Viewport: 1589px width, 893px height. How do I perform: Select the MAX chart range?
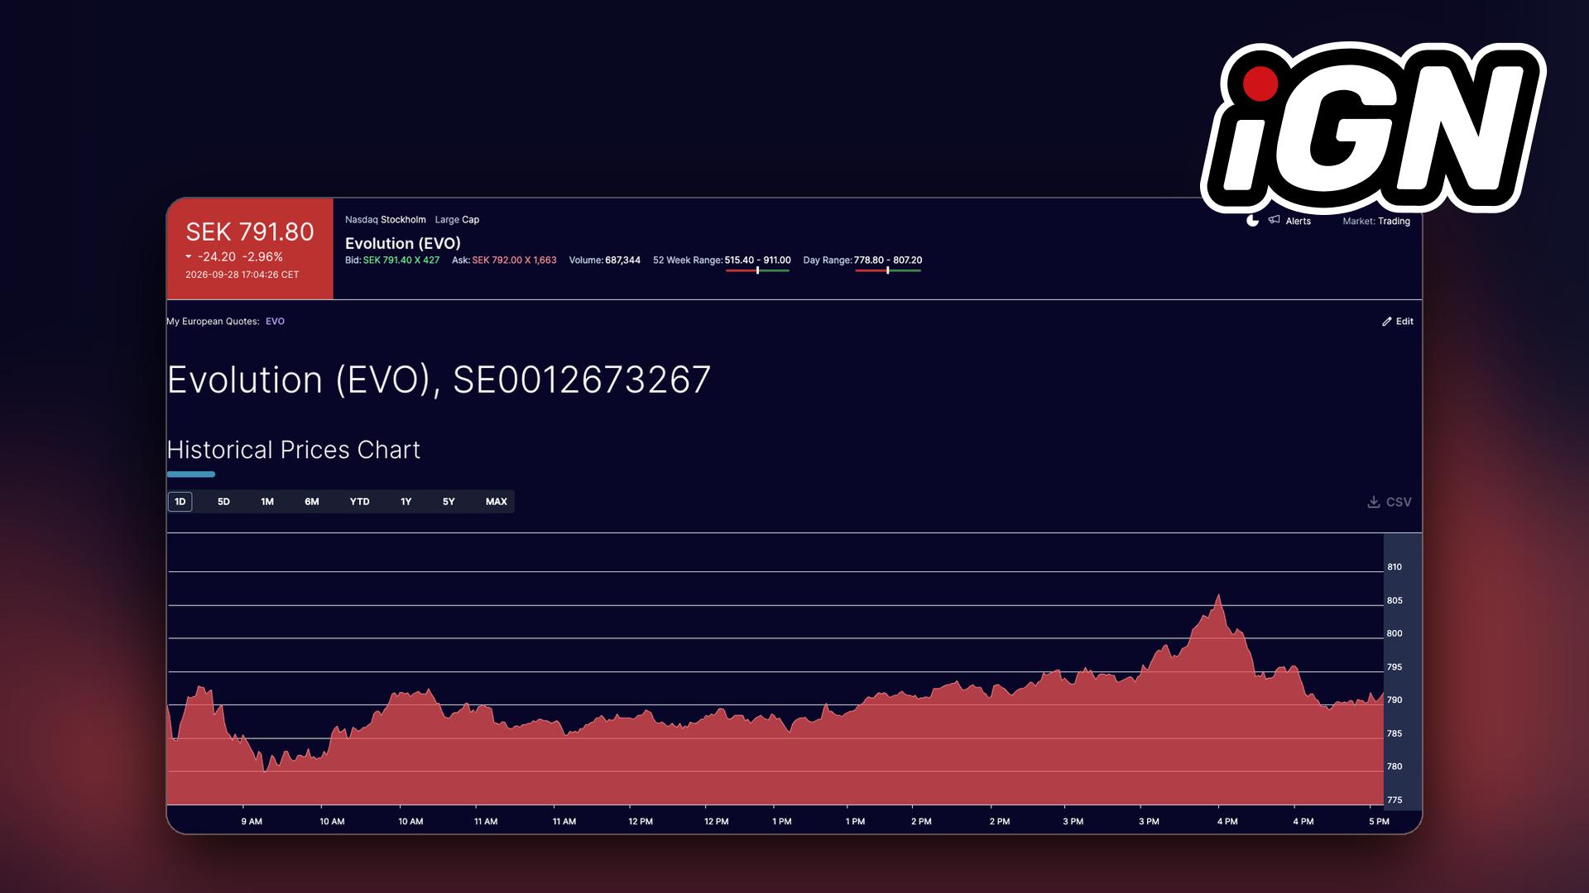click(x=497, y=502)
